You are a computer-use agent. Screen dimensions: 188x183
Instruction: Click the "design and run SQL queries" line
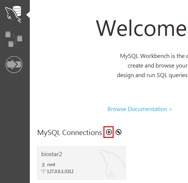152,75
